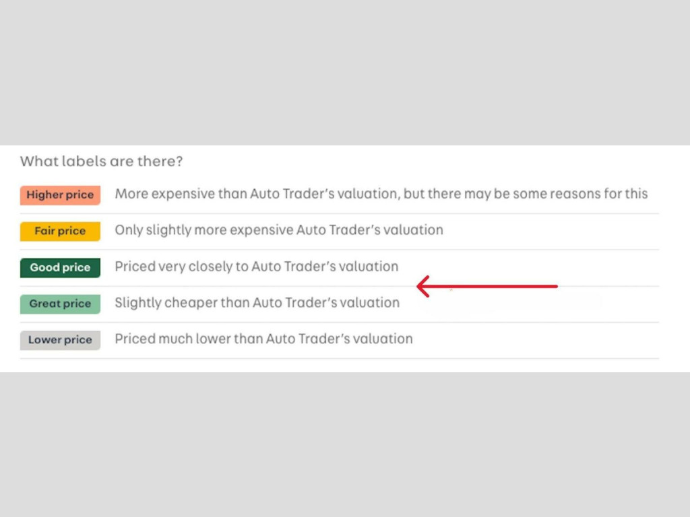Image resolution: width=690 pixels, height=517 pixels.
Task: Select the light green Great price label
Action: tap(60, 304)
